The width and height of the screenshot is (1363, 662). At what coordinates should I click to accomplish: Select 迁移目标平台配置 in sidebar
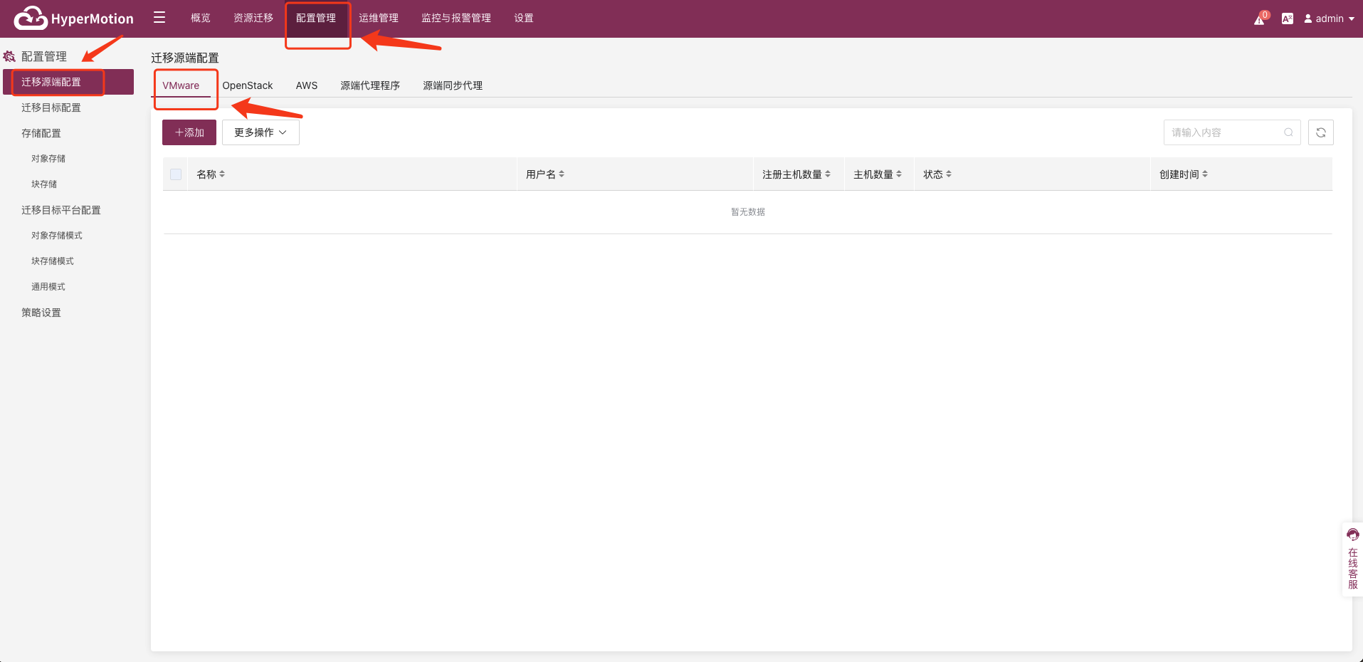61,210
